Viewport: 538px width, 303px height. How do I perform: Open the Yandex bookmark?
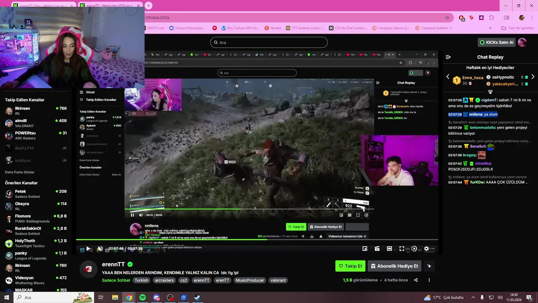click(x=273, y=28)
